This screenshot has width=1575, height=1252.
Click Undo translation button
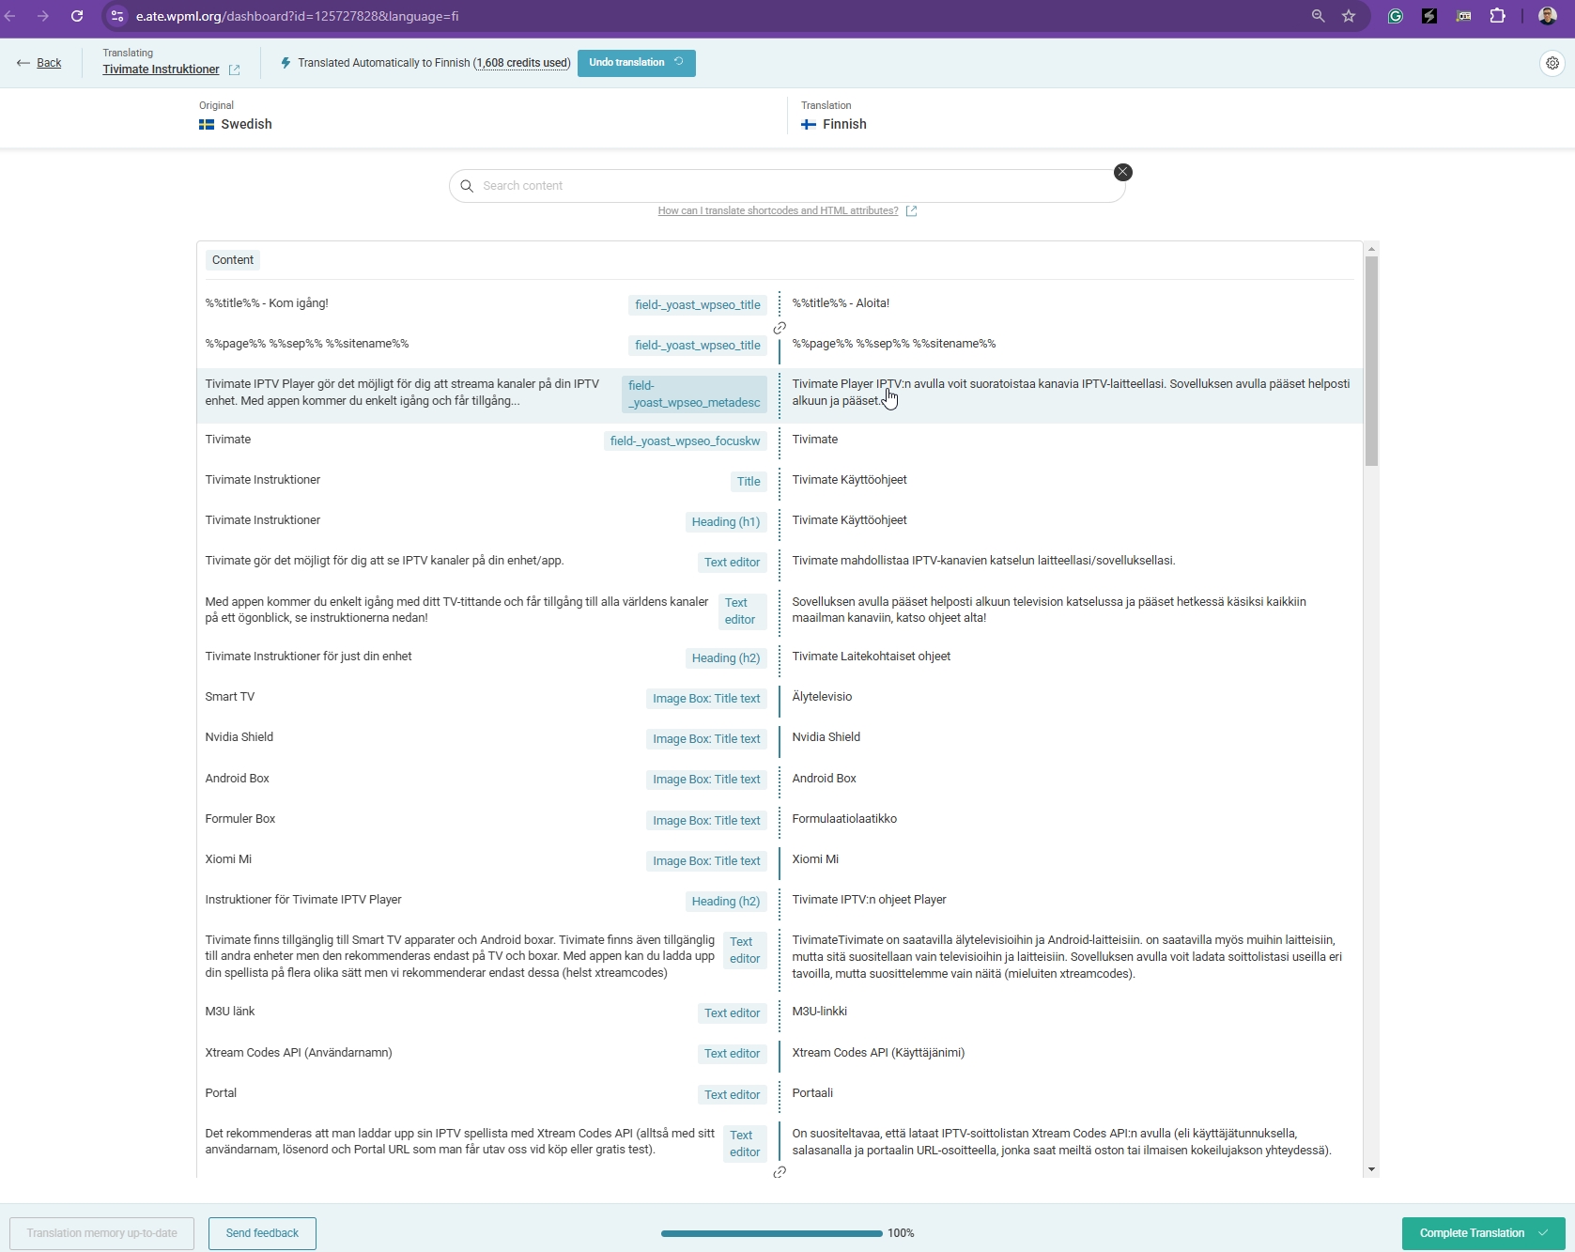pyautogui.click(x=636, y=63)
